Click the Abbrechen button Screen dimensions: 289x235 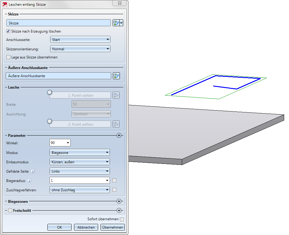point(86,227)
